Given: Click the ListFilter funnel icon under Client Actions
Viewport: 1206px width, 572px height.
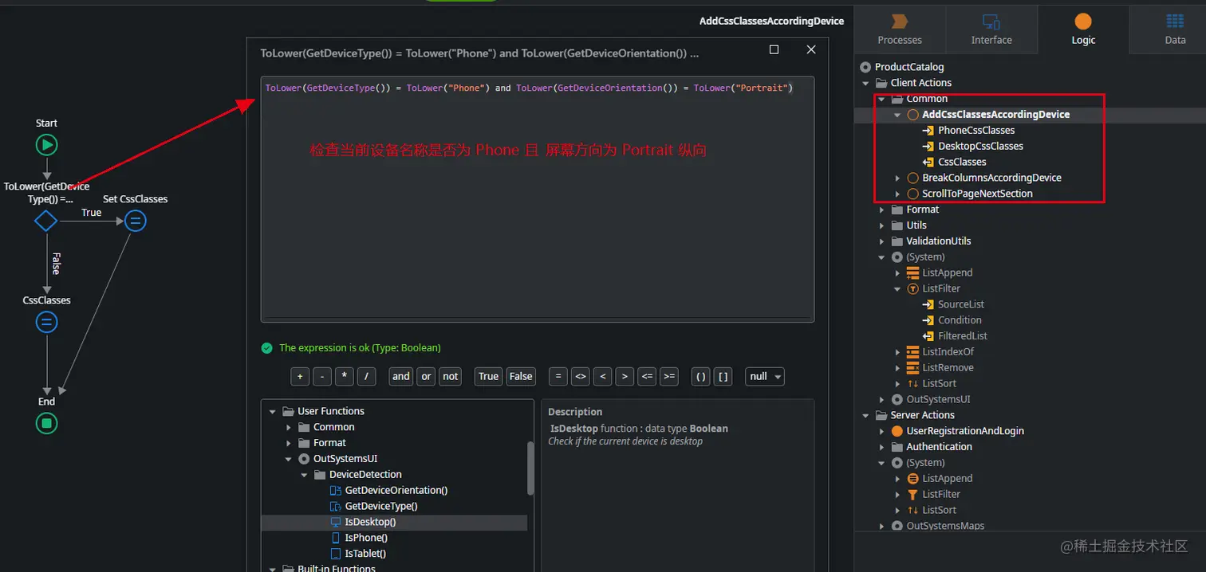Looking at the screenshot, I should (x=912, y=288).
